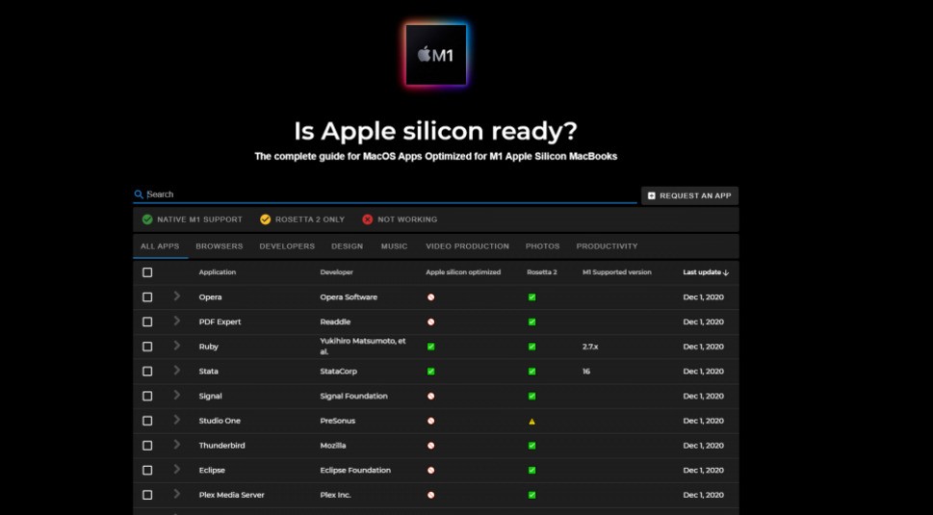Check the Plex Media Server row checkbox

coord(147,495)
